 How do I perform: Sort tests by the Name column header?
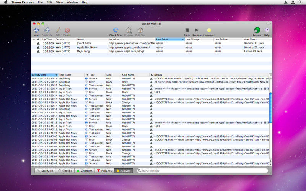[92, 39]
